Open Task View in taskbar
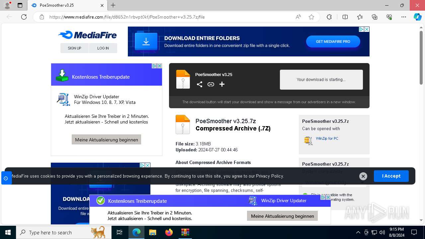425x239 pixels. pyautogui.click(x=120, y=232)
